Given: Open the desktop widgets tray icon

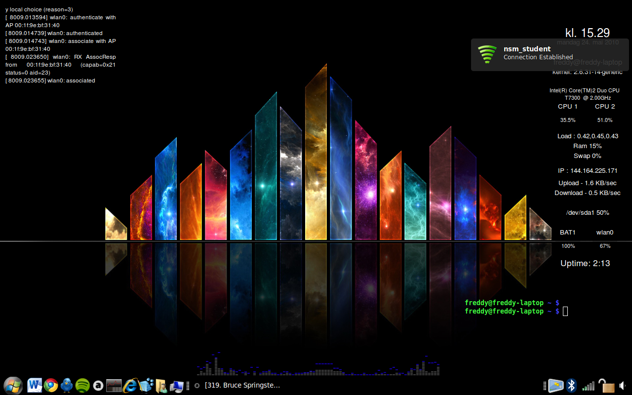Looking at the screenshot, I should 556,386.
